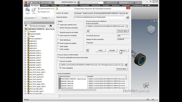
Task: Switch to the Ferramentas ribbon tab
Action: (x=85, y=5)
